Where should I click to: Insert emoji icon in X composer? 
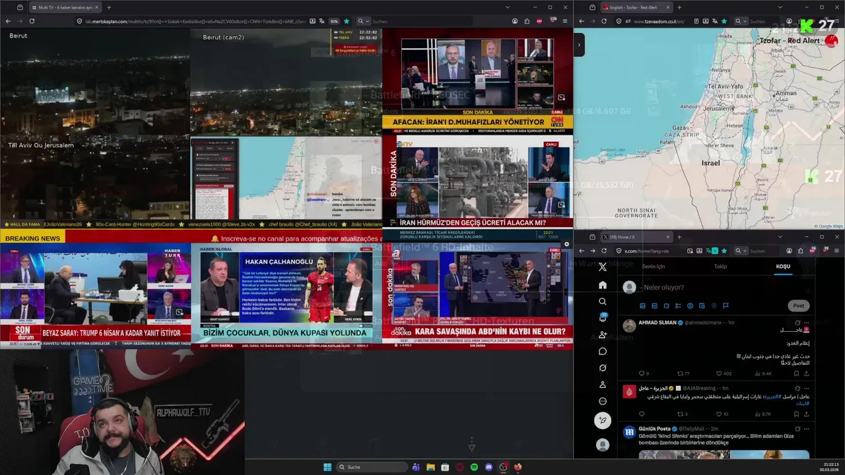click(690, 305)
